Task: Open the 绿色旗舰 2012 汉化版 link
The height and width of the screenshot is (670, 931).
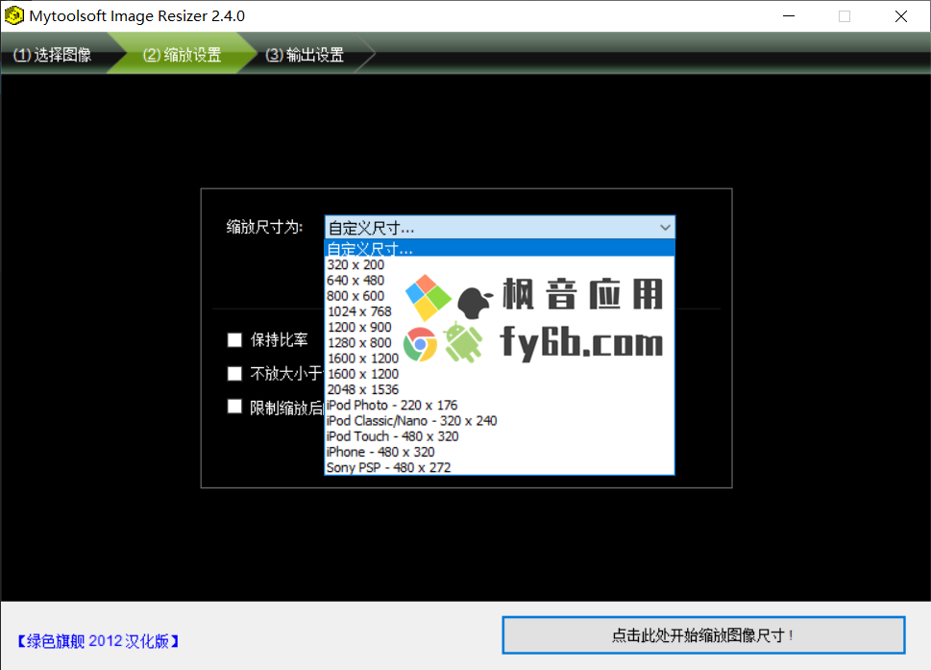Action: click(98, 641)
